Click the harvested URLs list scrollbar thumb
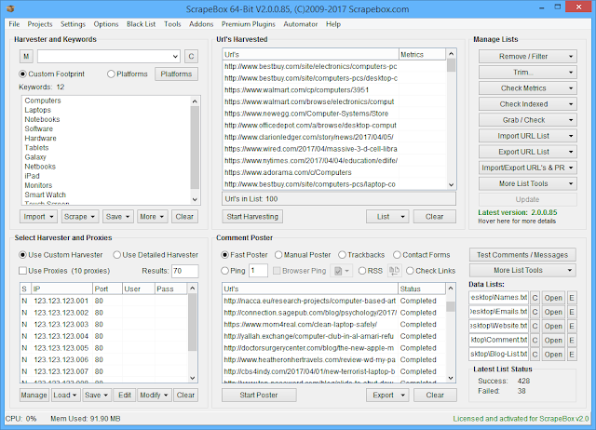Viewport: 596px width, 430px height. (x=451, y=66)
